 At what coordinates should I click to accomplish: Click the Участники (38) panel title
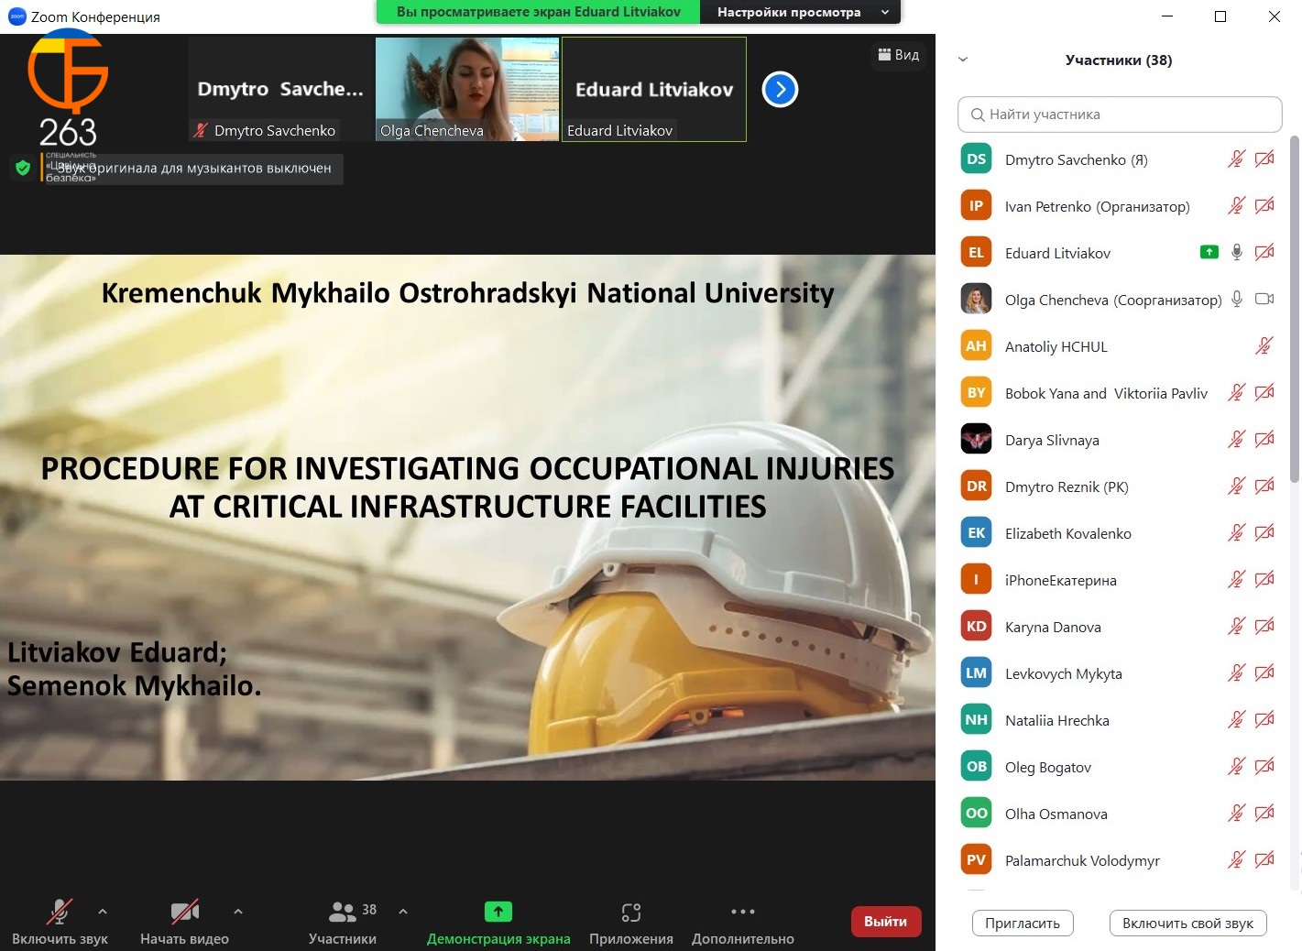click(1119, 60)
